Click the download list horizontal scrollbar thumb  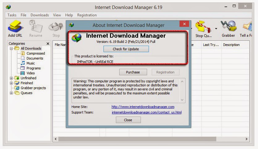(x=137, y=139)
